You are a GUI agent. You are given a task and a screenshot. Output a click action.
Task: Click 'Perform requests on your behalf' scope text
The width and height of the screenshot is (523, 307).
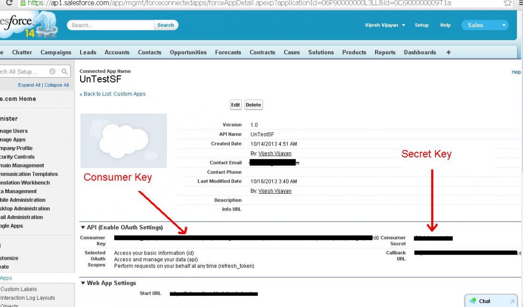184,266
